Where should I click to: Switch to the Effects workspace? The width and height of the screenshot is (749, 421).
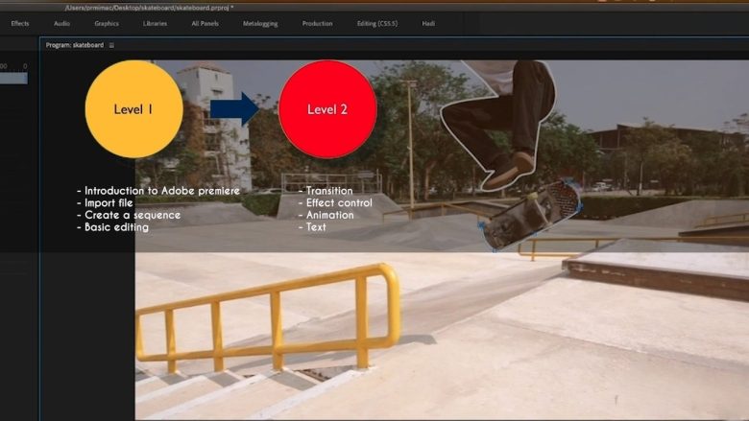[x=20, y=23]
